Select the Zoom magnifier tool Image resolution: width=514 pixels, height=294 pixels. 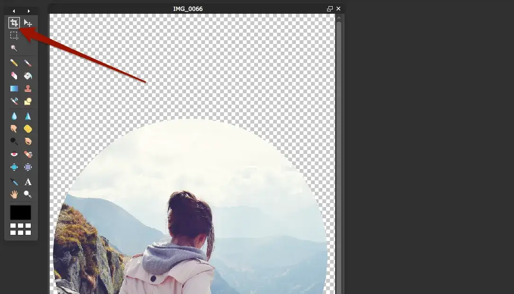(28, 194)
